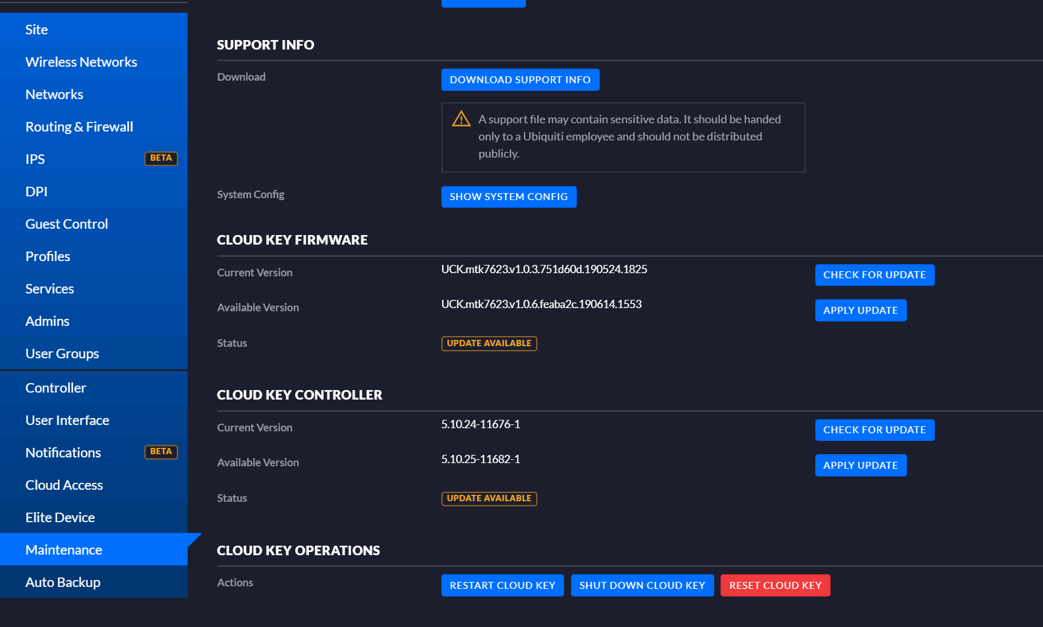Show the system config
Image resolution: width=1043 pixels, height=627 pixels.
pyautogui.click(x=508, y=197)
